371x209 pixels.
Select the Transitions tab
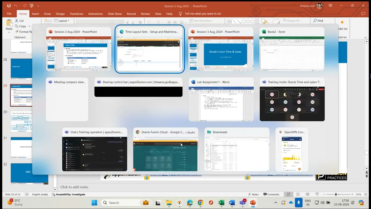pyautogui.click(x=77, y=14)
